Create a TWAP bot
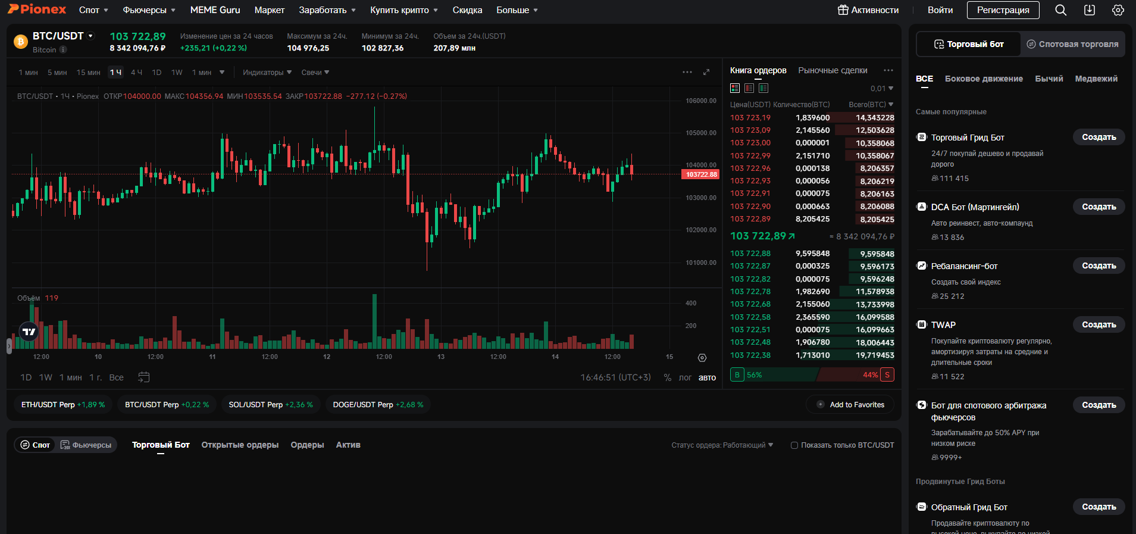The image size is (1136, 534). (1099, 324)
